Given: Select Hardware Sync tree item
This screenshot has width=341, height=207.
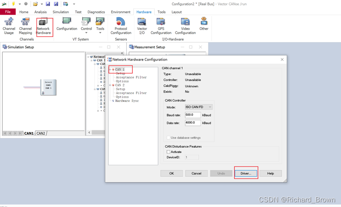Looking at the screenshot, I should [127, 101].
